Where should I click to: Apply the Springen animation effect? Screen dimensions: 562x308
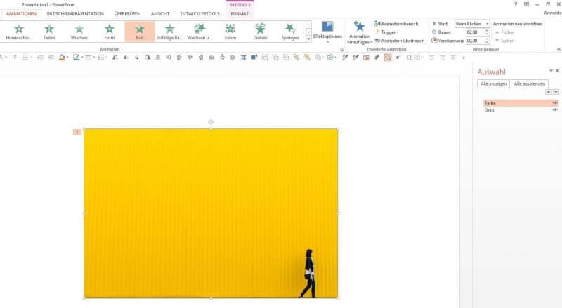click(x=290, y=32)
